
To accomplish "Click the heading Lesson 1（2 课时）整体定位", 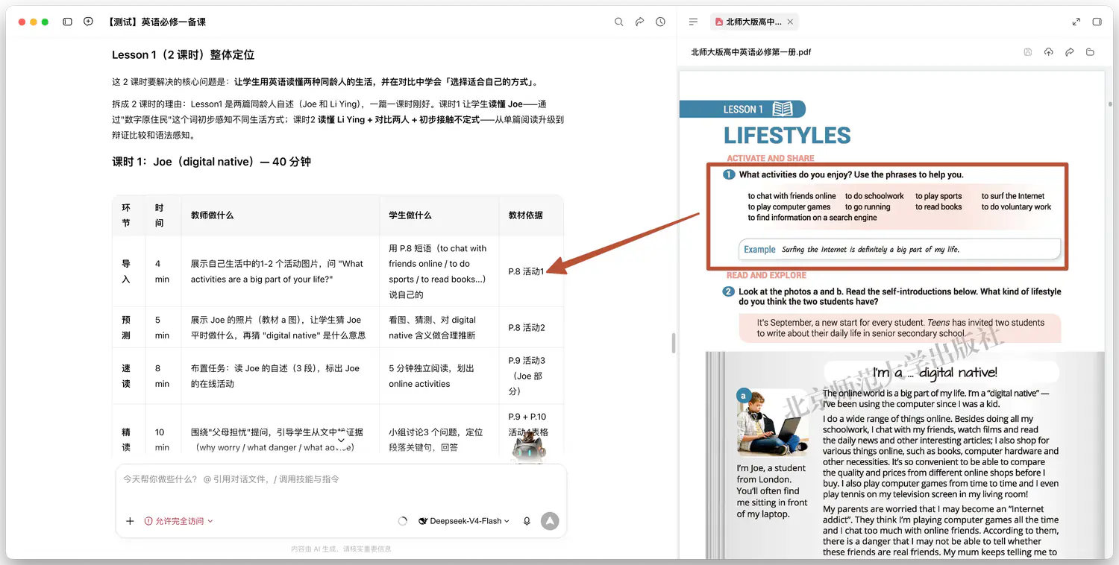I will click(x=184, y=54).
